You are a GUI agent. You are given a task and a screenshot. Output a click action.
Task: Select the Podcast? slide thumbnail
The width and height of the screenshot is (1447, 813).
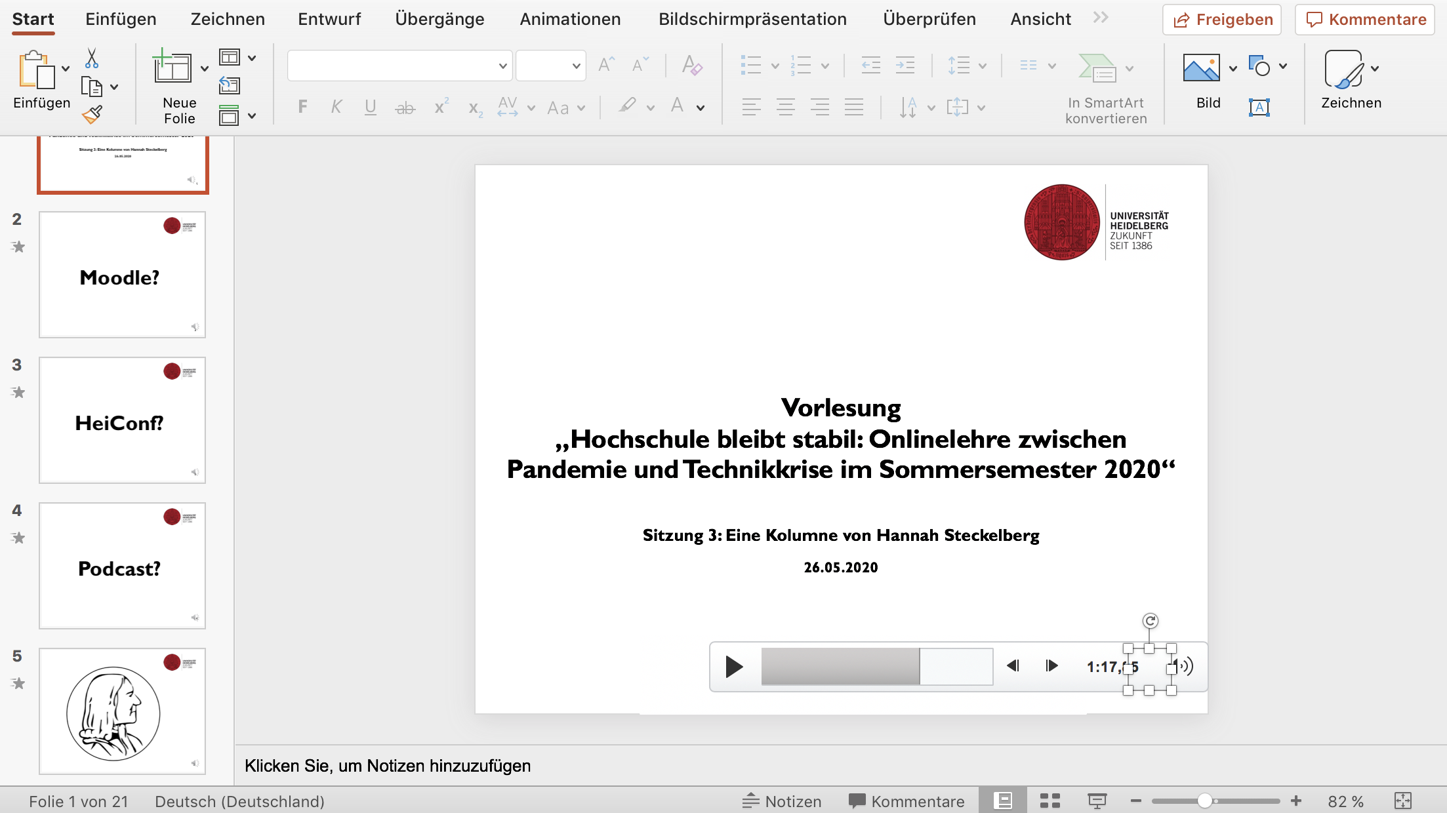tap(122, 566)
